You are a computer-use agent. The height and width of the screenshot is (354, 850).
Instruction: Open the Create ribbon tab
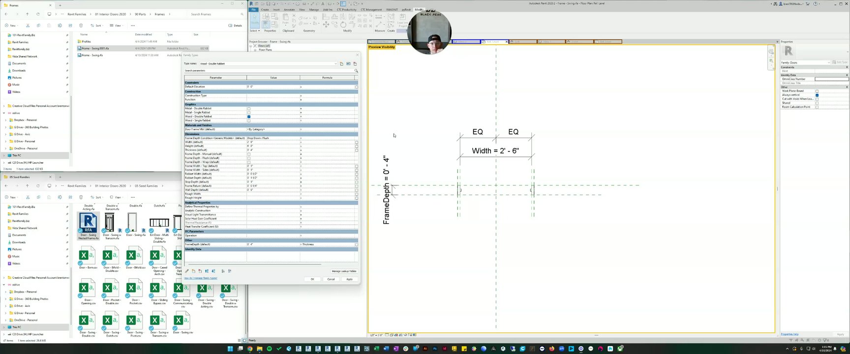[x=265, y=10]
